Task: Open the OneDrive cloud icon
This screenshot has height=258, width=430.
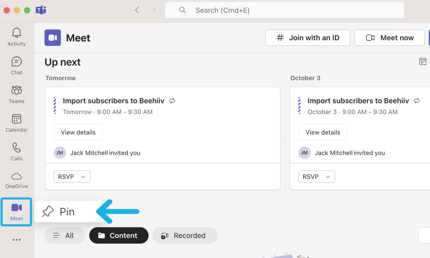Action: pos(16,180)
